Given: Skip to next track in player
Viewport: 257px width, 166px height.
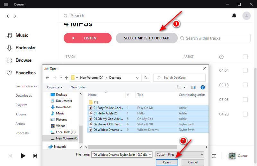Looking at the screenshot, I should [x=35, y=156].
